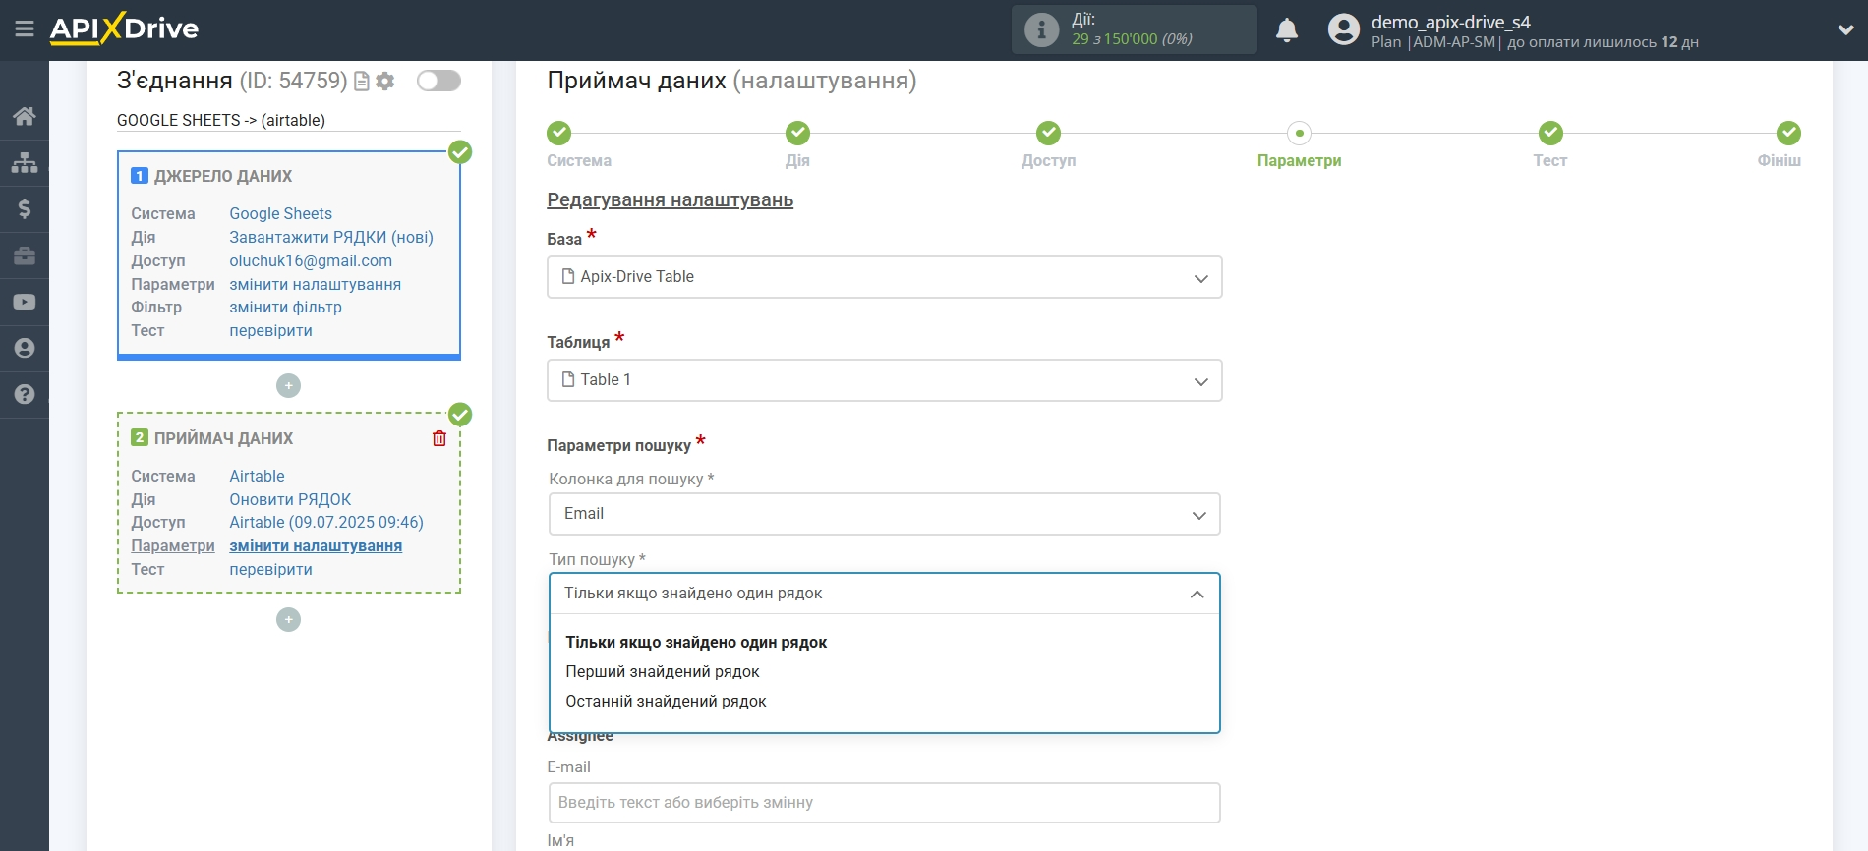Viewport: 1868px width, 851px height.
Task: Open the search column Email dropdown
Action: pos(885,514)
